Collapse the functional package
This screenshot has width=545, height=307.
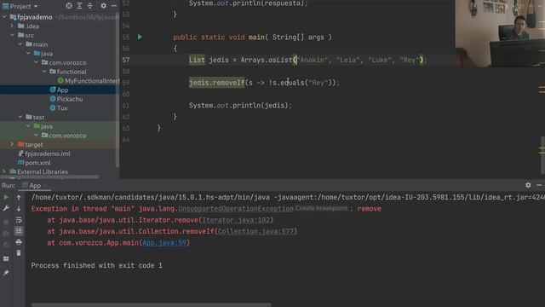[x=44, y=72]
